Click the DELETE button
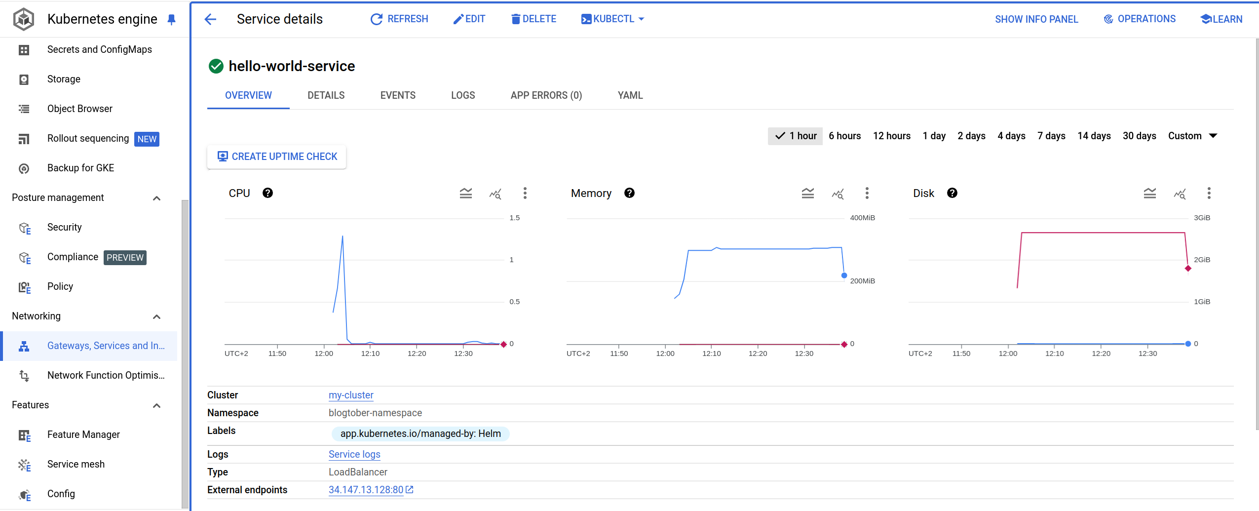Image resolution: width=1259 pixels, height=511 pixels. [533, 19]
